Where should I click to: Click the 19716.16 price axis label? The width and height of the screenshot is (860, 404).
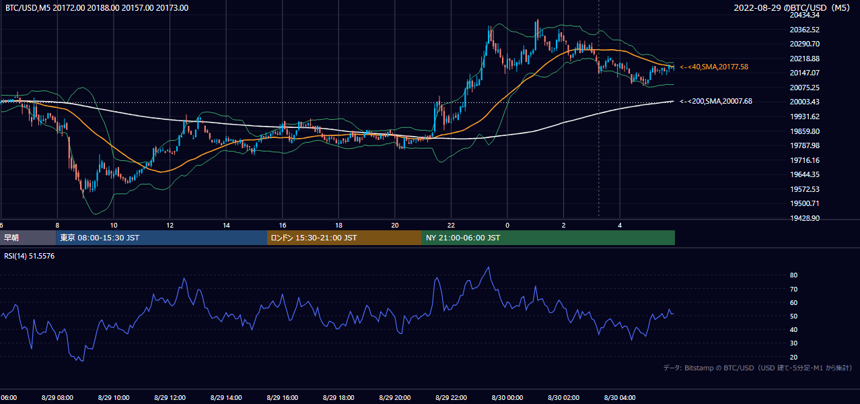(x=804, y=160)
